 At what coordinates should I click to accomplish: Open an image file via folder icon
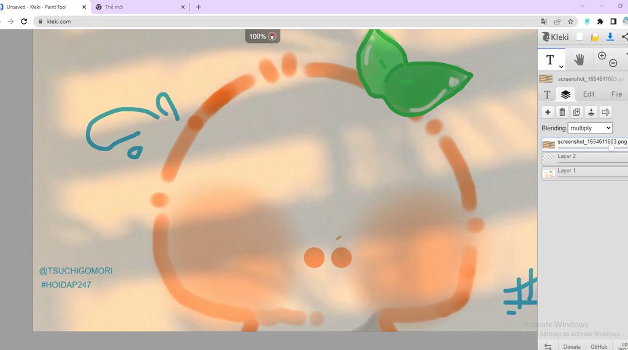595,37
